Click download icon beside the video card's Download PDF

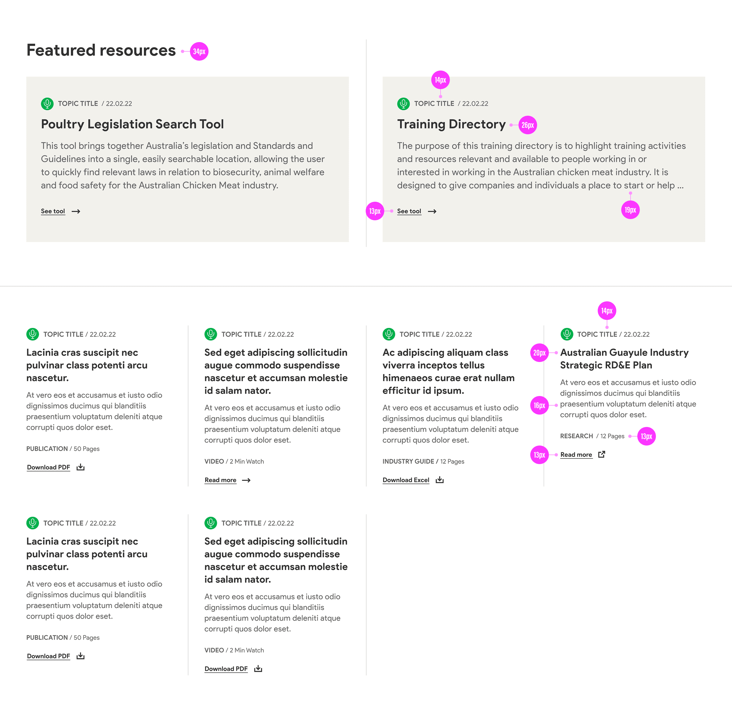tap(258, 669)
